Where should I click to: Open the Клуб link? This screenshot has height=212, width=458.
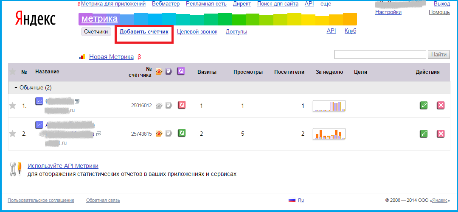tap(351, 31)
